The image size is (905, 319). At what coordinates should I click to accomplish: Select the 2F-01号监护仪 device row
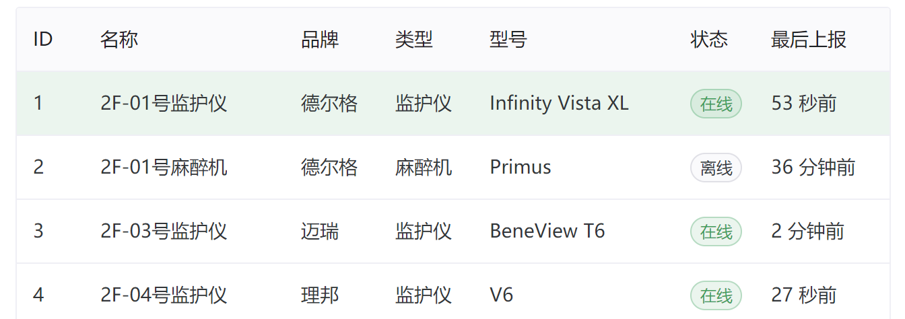(164, 104)
